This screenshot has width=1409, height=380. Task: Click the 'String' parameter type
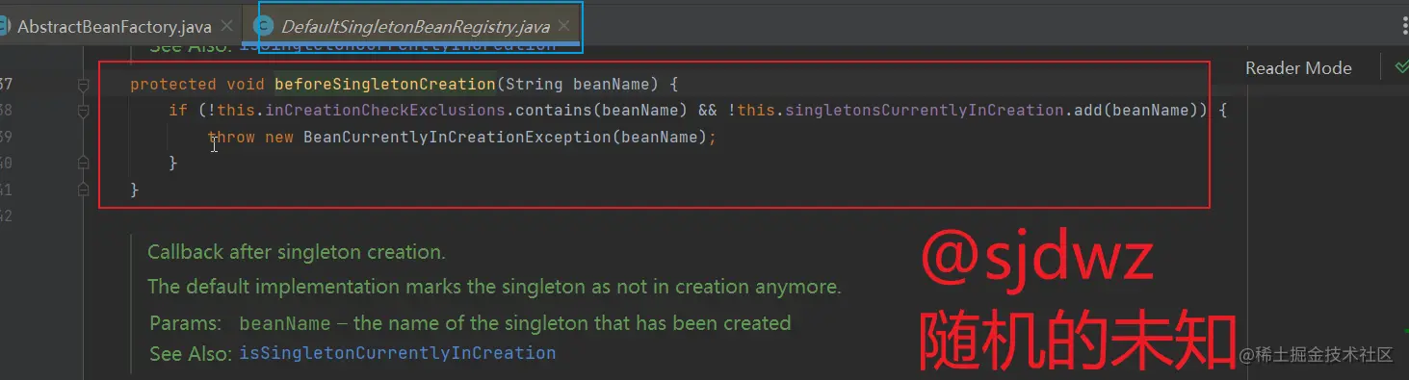tap(535, 84)
